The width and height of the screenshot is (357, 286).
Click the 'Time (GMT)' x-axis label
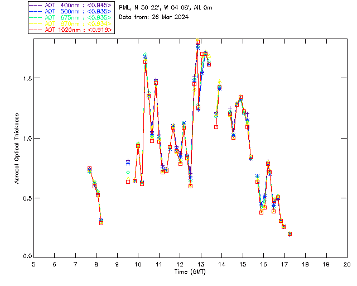tap(190, 271)
